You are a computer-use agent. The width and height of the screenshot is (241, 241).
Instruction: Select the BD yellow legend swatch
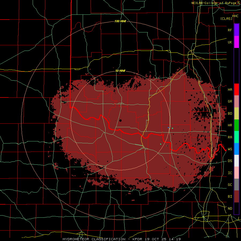pyautogui.click(x=236, y=113)
